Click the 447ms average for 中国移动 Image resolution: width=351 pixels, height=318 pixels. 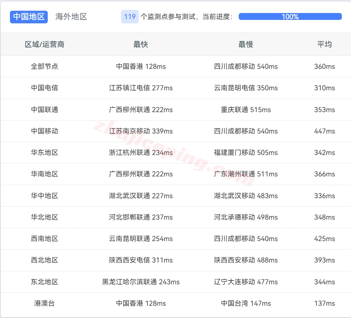tap(324, 131)
